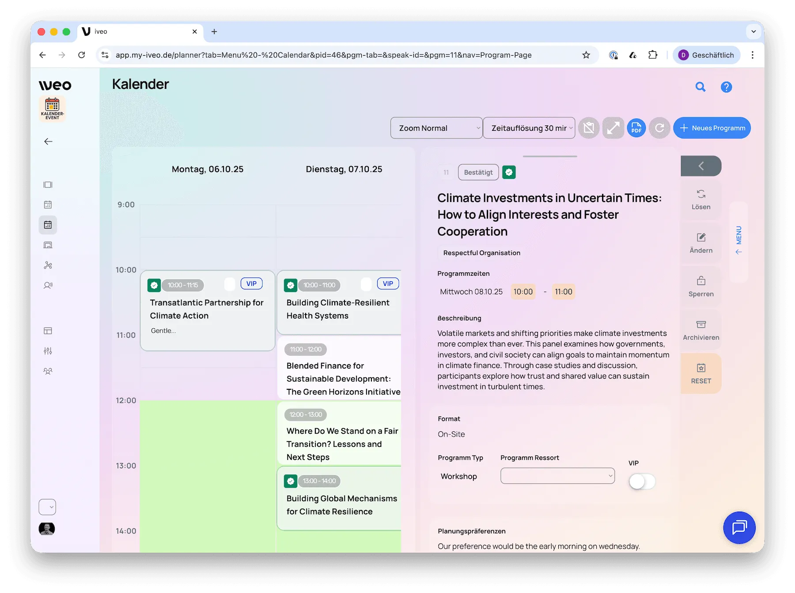Open the filter settings sidebar icon
795x593 pixels.
click(48, 350)
